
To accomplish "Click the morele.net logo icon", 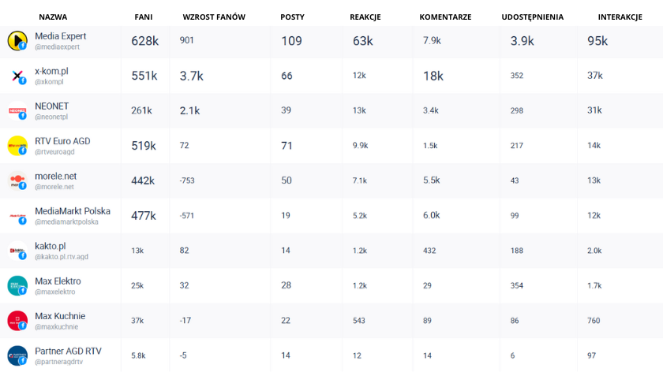I will click(x=17, y=180).
